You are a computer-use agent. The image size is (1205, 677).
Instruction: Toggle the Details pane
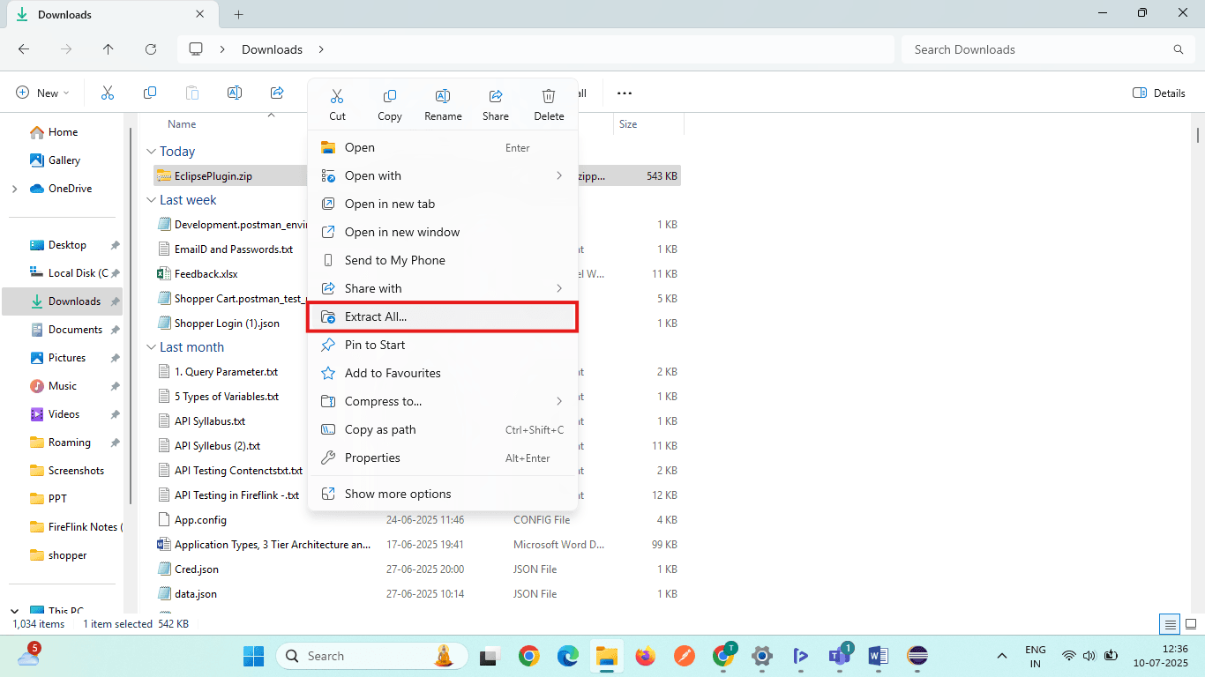coord(1159,93)
